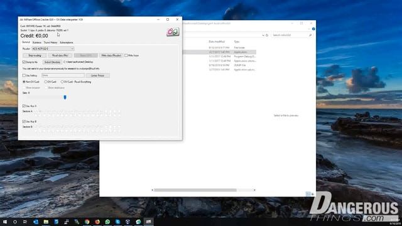Viewport: 402px width, 226px height.
Task: Switch to the General tab
Action: click(26, 42)
